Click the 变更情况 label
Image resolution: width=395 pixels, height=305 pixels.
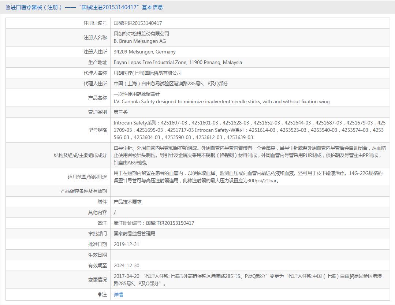pyautogui.click(x=97, y=280)
